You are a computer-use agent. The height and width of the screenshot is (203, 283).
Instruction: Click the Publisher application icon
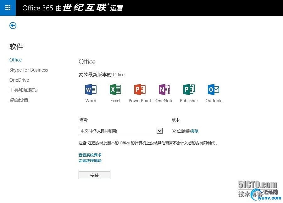click(x=189, y=90)
